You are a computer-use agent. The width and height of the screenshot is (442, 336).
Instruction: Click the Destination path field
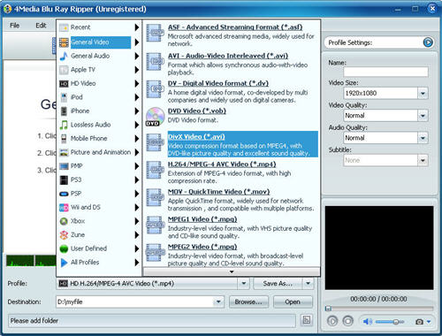pyautogui.click(x=134, y=302)
